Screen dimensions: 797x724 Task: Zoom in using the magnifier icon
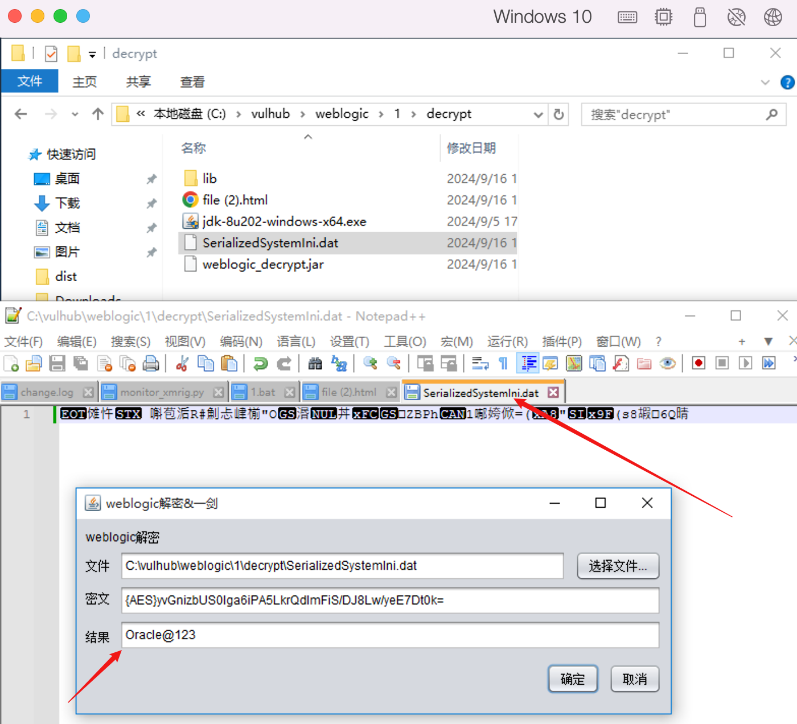click(x=370, y=363)
